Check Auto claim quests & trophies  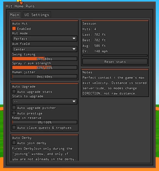tap(14, 127)
